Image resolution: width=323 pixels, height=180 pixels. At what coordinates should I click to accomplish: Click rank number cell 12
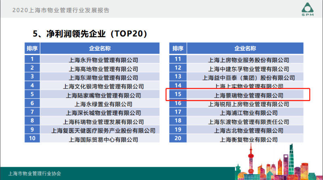click(x=178, y=68)
